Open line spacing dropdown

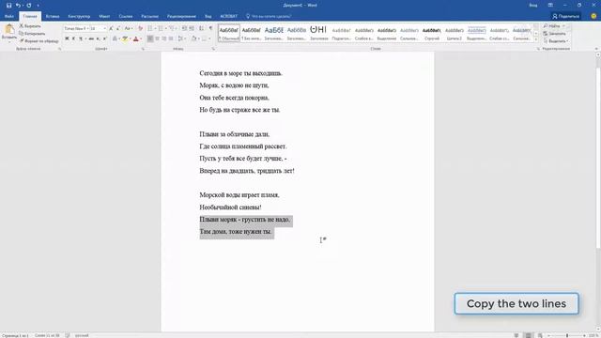click(181, 38)
